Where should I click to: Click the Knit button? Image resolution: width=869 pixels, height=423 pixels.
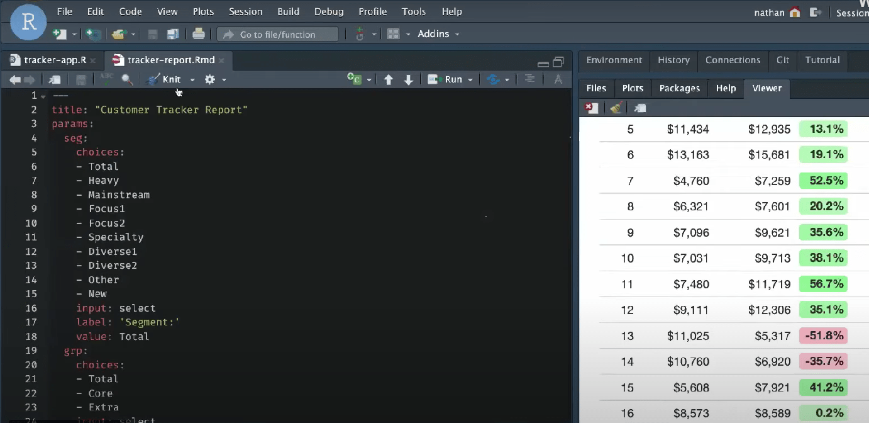point(164,79)
